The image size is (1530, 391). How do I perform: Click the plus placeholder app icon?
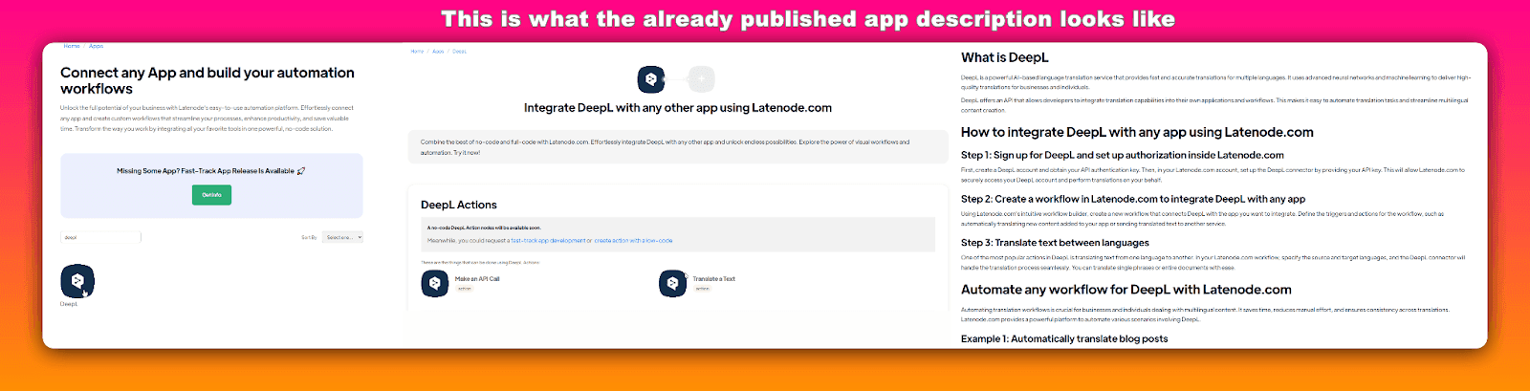[701, 79]
